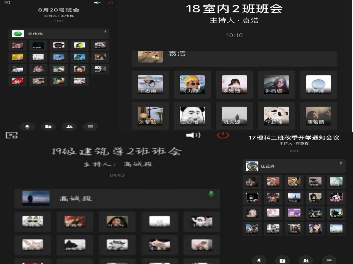The width and height of the screenshot is (353, 264).
Task: Click share folder icon in 17理科二班 toolbar
Action: coord(282,260)
